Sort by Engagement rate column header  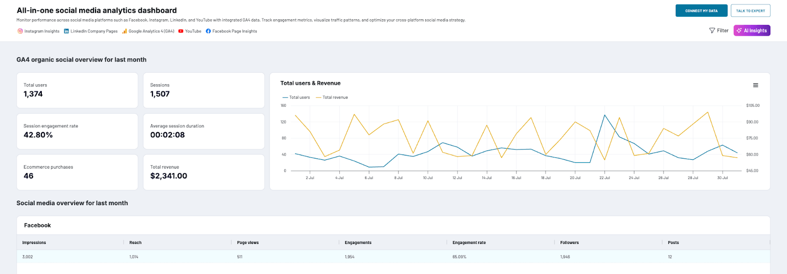click(x=469, y=243)
